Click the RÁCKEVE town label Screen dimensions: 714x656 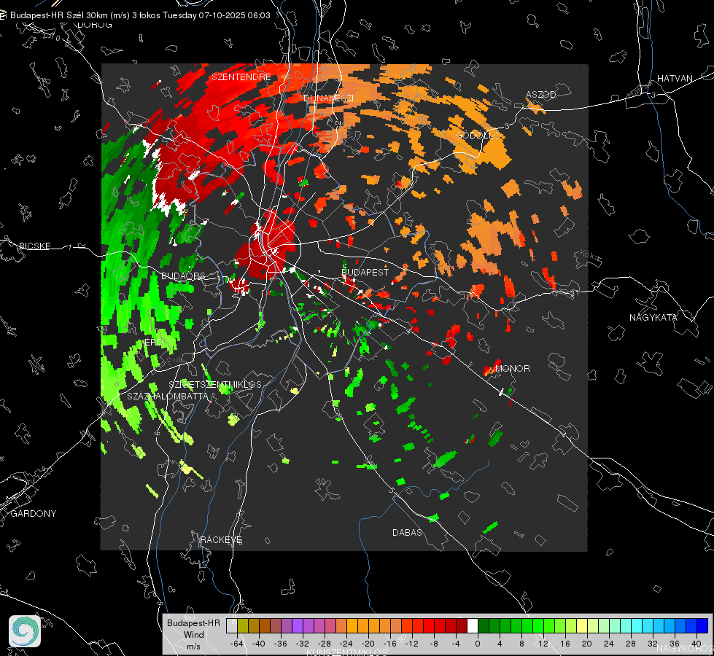(x=221, y=539)
